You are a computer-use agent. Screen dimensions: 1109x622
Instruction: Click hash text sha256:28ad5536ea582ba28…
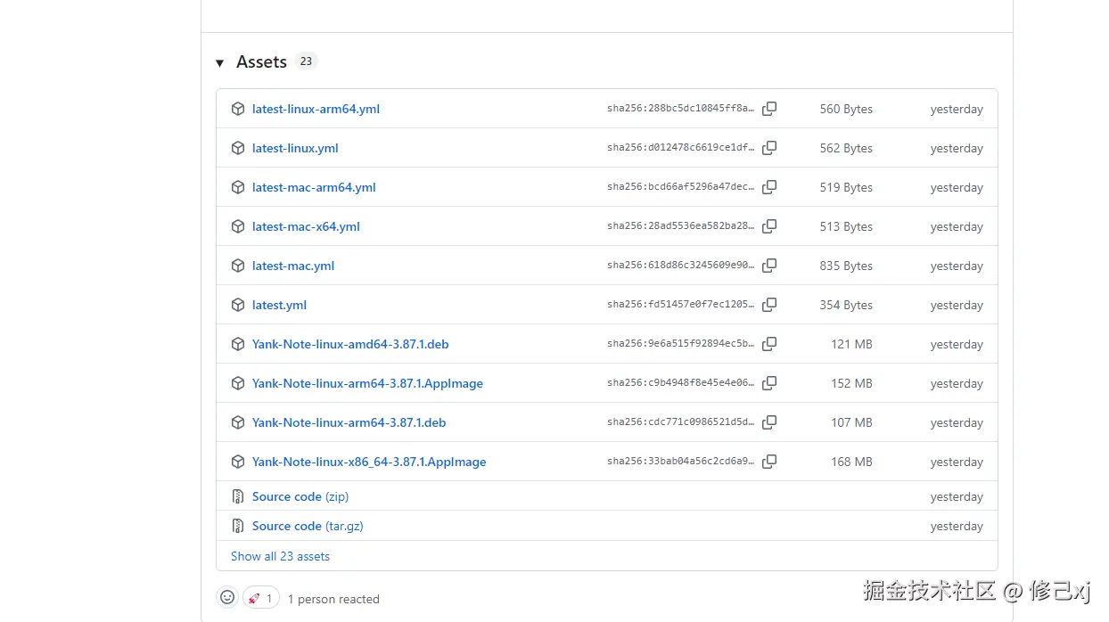pos(681,226)
